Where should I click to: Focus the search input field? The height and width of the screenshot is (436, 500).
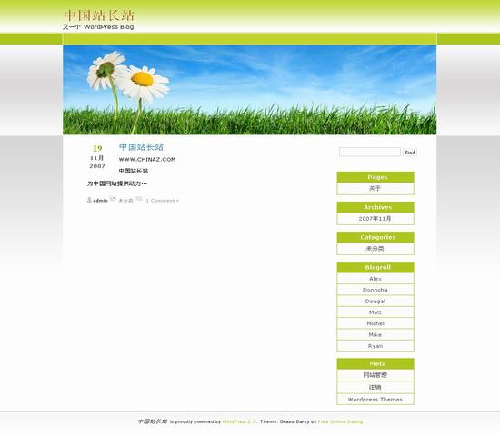370,152
